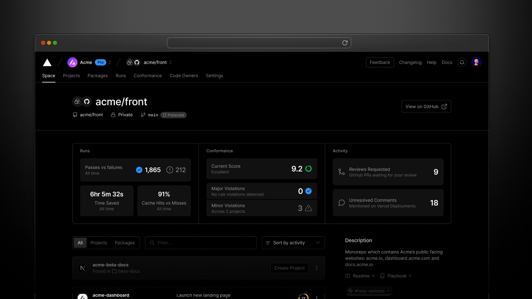This screenshot has height=299, width=532.
Task: Click the Acme team name in breadcrumb
Action: [86, 62]
